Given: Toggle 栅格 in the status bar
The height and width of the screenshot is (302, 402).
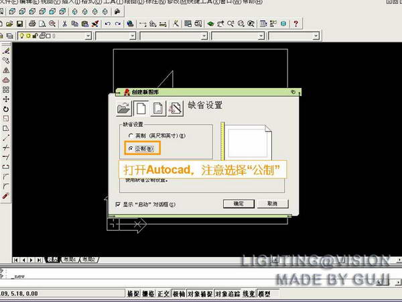Looking at the screenshot, I should click(149, 293).
